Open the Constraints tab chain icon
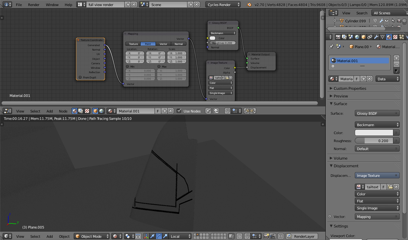Viewport: 408px width, 240px height. [370, 37]
